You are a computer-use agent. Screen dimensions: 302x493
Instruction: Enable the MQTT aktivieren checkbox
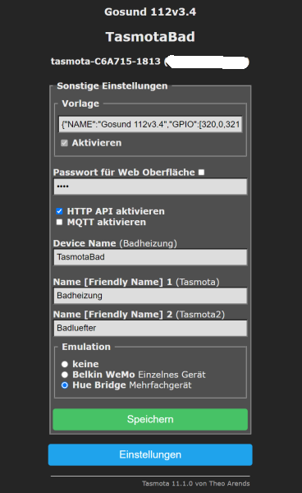(59, 222)
